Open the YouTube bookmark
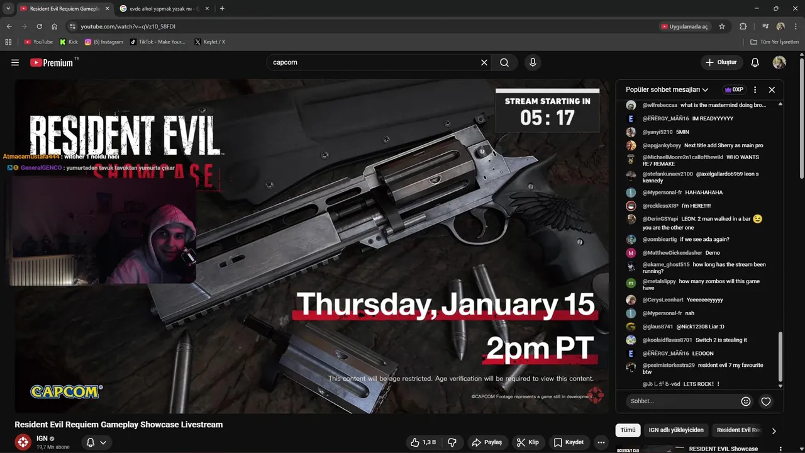This screenshot has height=453, width=805. click(x=38, y=42)
